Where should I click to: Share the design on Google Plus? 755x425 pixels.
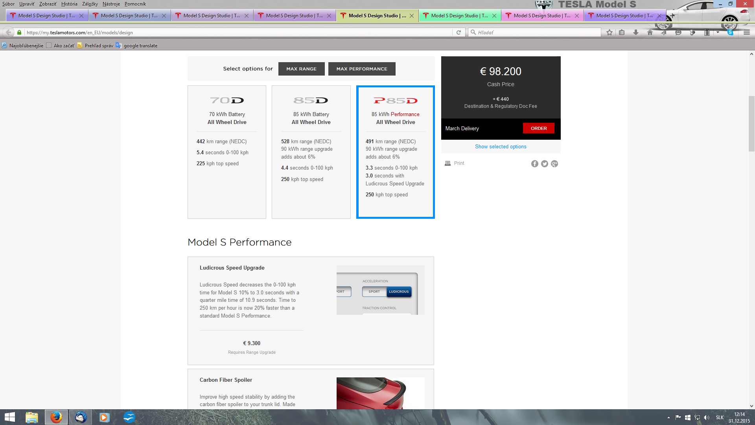point(554,164)
